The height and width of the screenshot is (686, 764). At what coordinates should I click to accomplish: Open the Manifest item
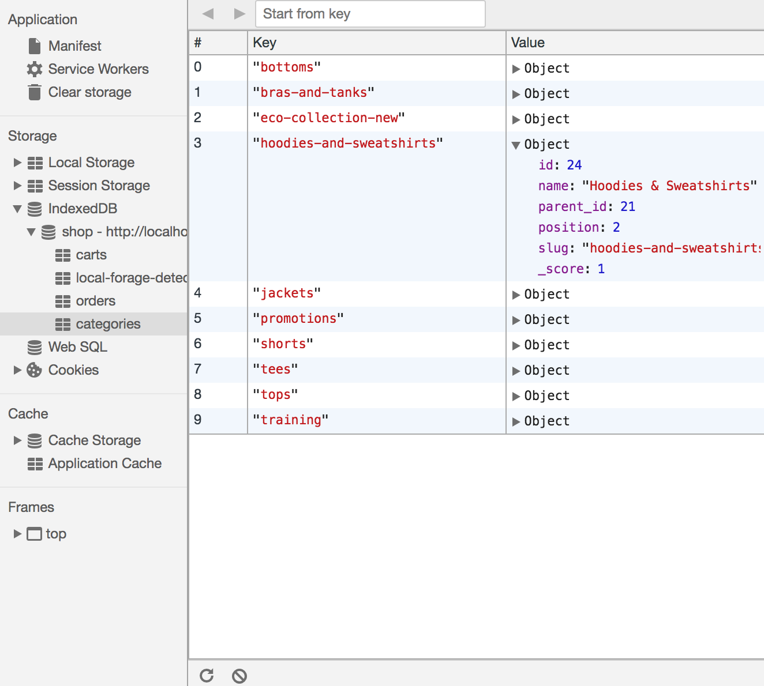[74, 46]
